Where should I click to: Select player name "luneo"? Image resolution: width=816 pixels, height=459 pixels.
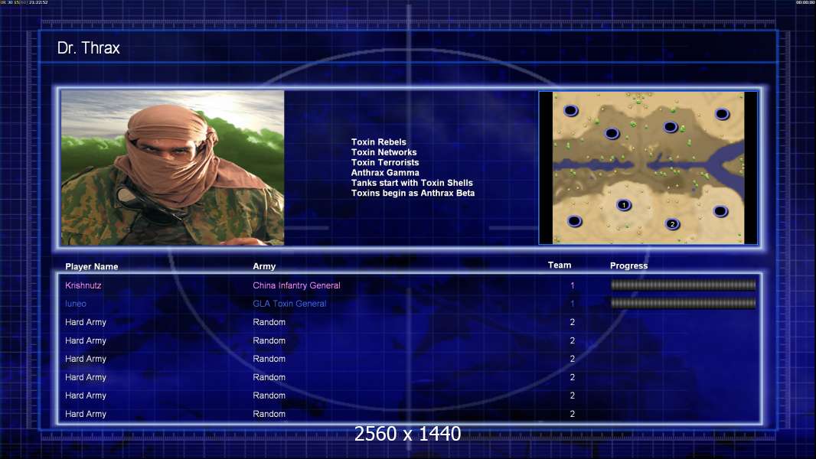coord(76,304)
